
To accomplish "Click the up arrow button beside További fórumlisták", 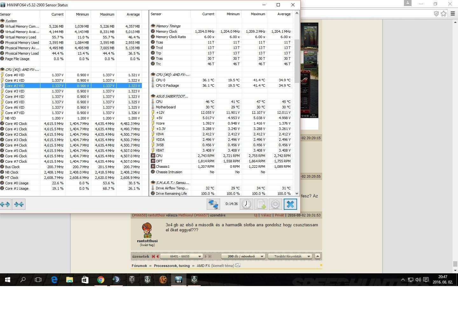I will pyautogui.click(x=317, y=256).
